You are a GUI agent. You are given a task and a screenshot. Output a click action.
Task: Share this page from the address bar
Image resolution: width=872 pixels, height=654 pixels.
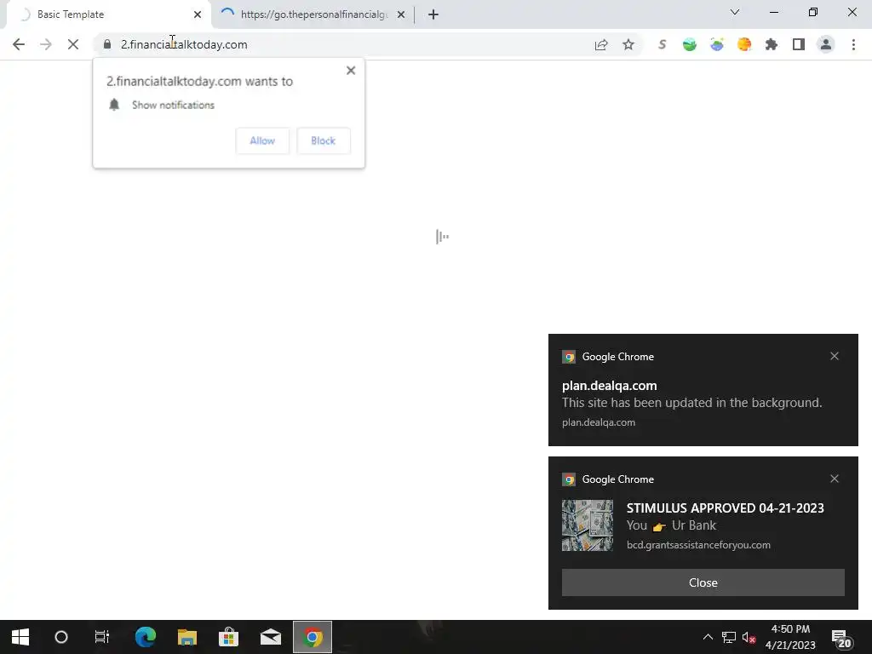pos(601,44)
